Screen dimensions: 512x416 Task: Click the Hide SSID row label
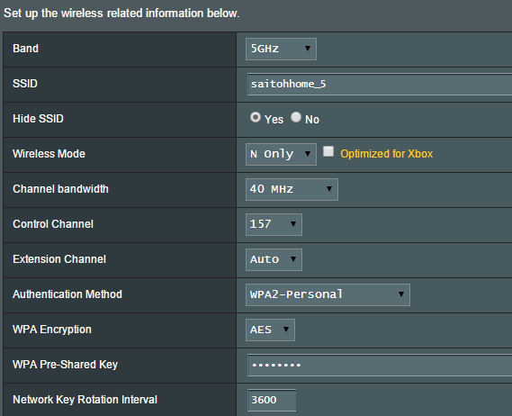[x=38, y=119]
